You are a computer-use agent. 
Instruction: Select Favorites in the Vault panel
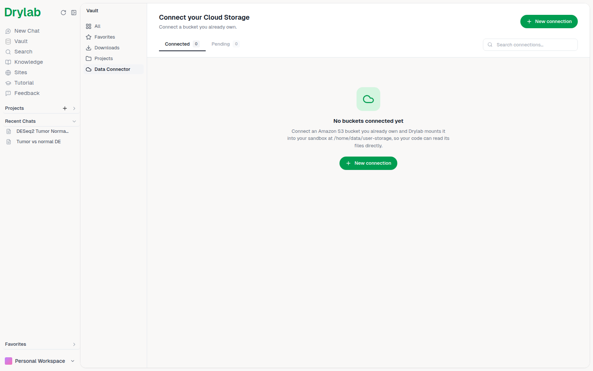113,37
